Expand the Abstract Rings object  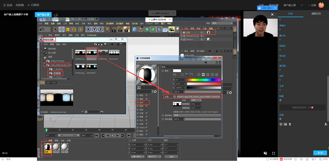(x=181, y=36)
